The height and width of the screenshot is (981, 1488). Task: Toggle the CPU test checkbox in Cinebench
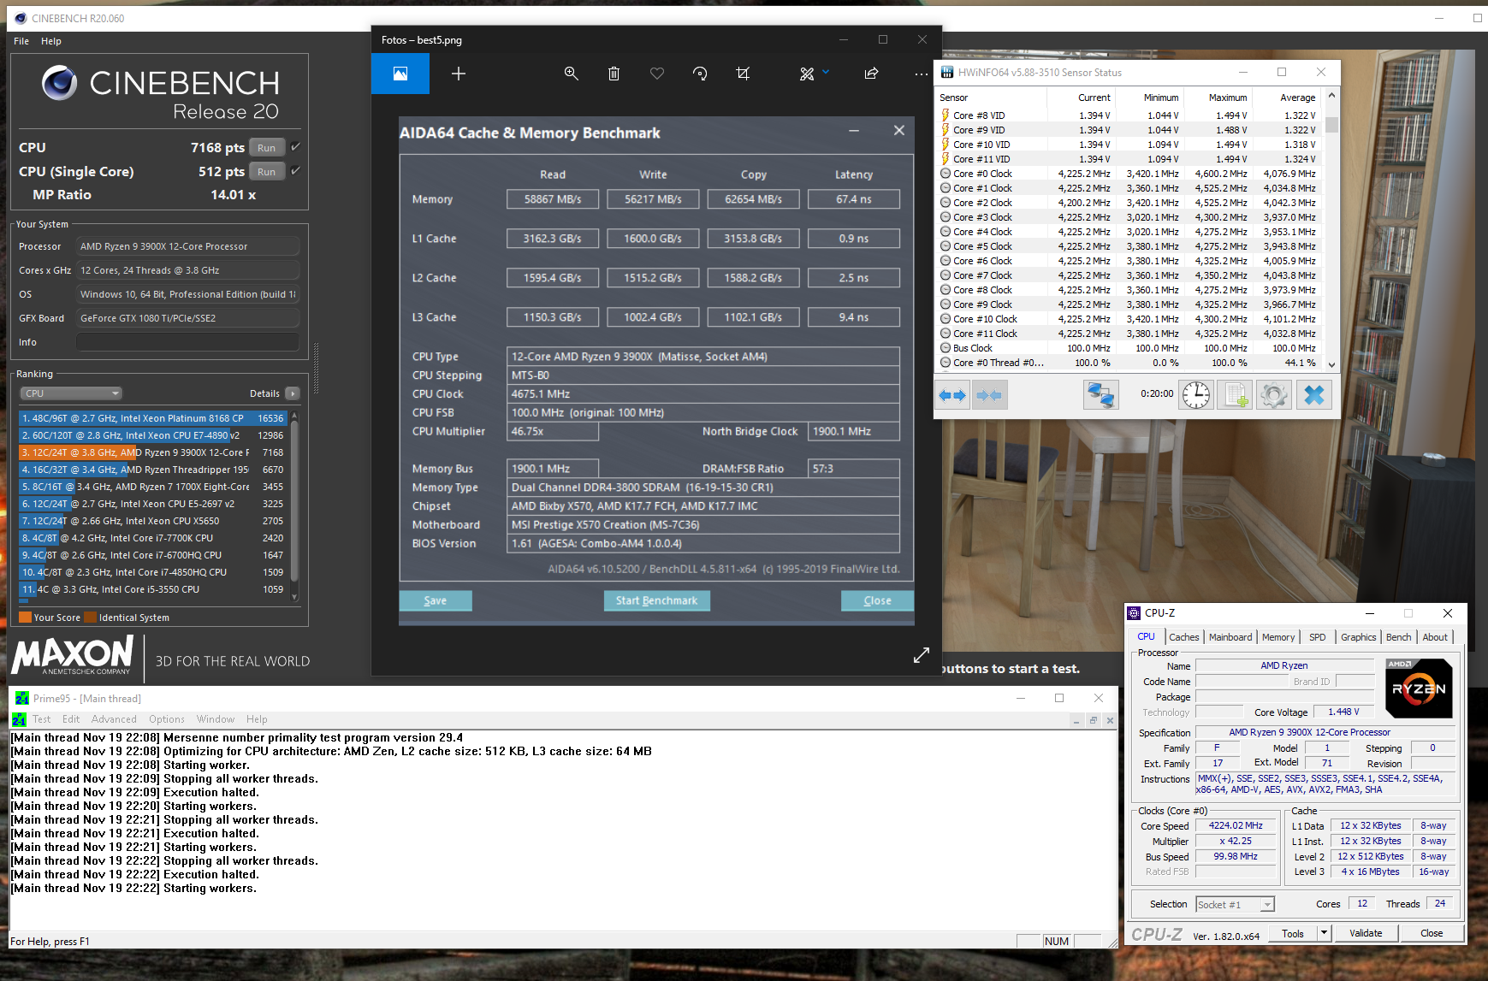[x=295, y=147]
